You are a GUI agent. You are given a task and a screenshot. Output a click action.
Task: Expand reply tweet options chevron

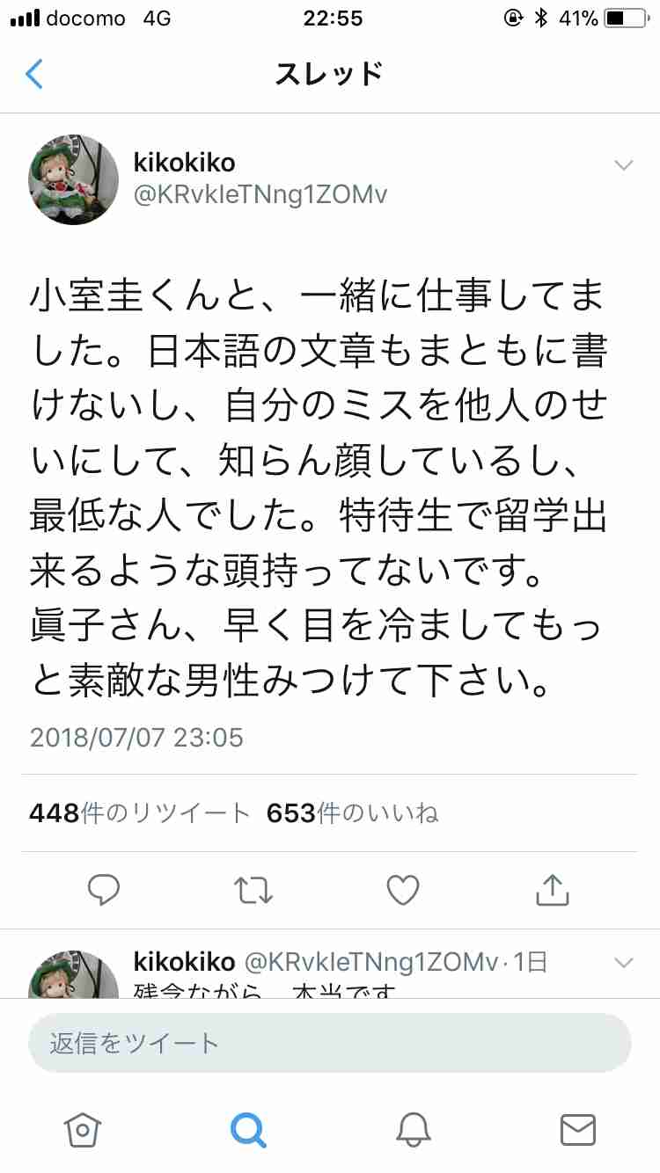point(623,962)
